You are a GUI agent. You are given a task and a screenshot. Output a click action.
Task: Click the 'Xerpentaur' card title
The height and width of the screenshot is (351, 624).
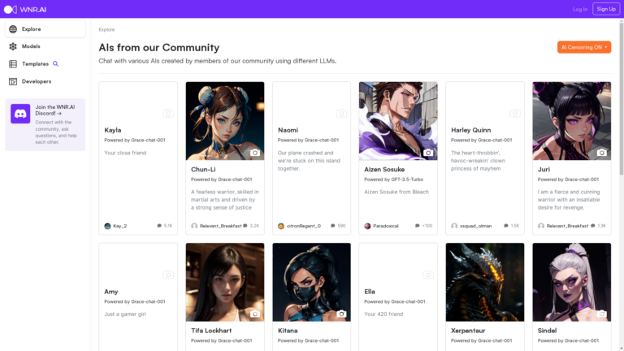click(468, 331)
